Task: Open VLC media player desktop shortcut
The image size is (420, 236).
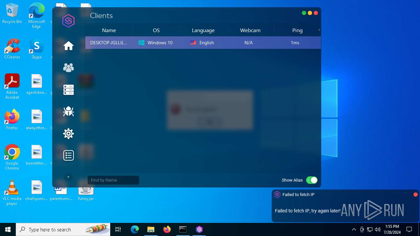Action: [x=12, y=193]
